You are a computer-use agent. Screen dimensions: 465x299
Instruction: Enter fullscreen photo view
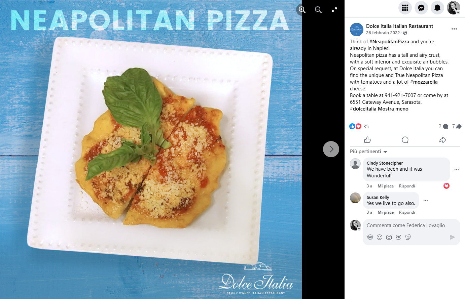[x=334, y=10]
